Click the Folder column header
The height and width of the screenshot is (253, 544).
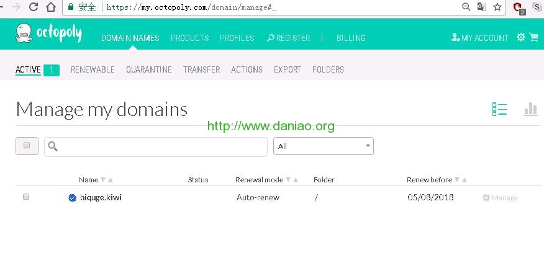tap(324, 180)
